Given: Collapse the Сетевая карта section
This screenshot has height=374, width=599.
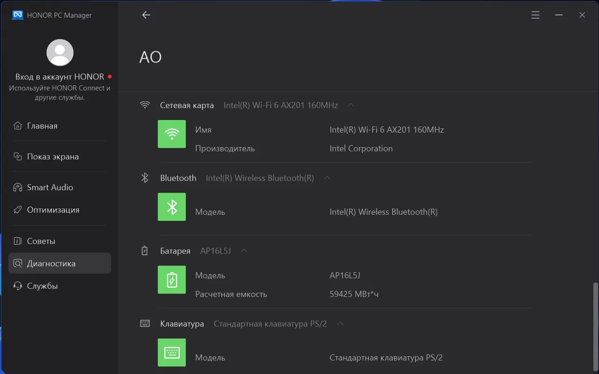Looking at the screenshot, I should (x=351, y=105).
